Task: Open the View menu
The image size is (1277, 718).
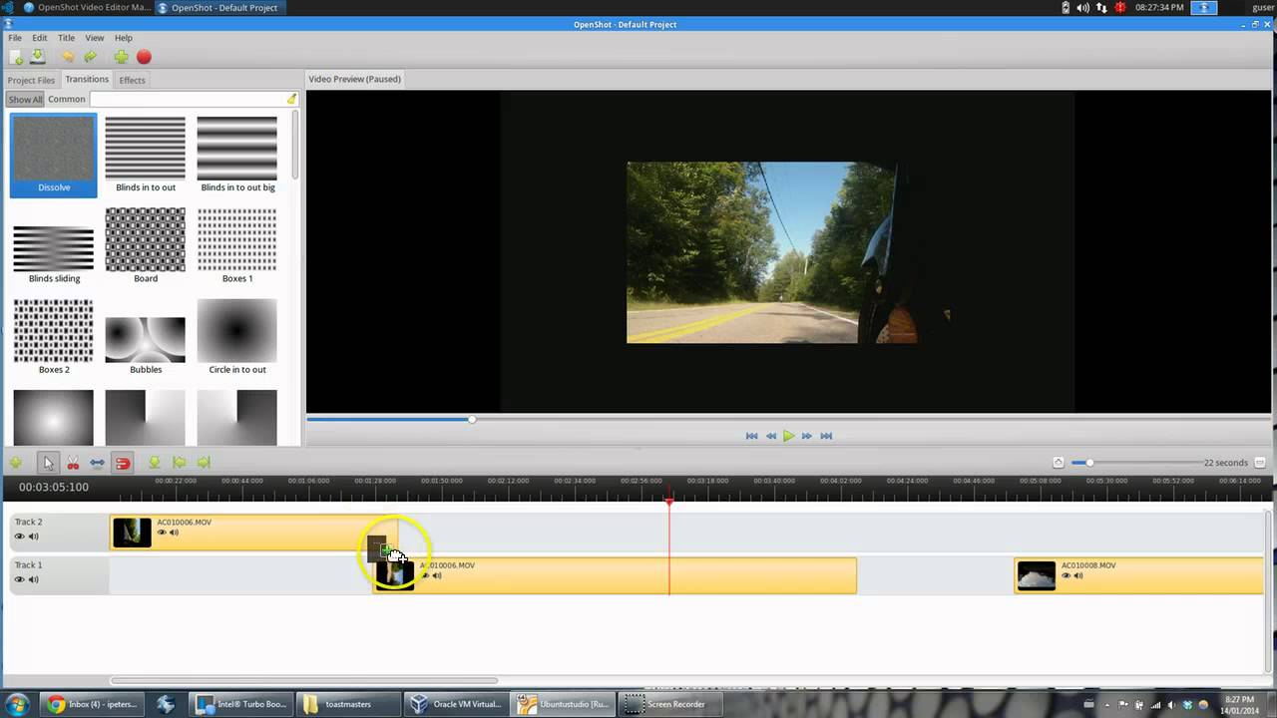Action: coord(95,38)
